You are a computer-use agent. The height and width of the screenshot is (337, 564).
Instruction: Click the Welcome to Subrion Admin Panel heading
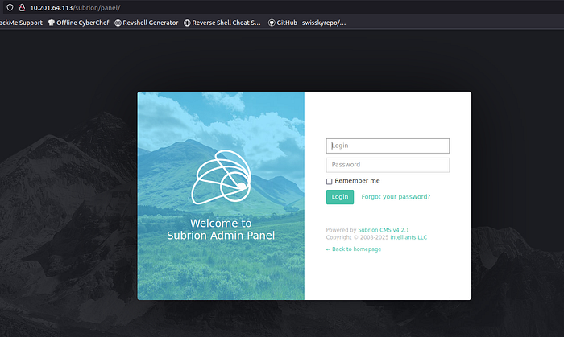point(221,229)
